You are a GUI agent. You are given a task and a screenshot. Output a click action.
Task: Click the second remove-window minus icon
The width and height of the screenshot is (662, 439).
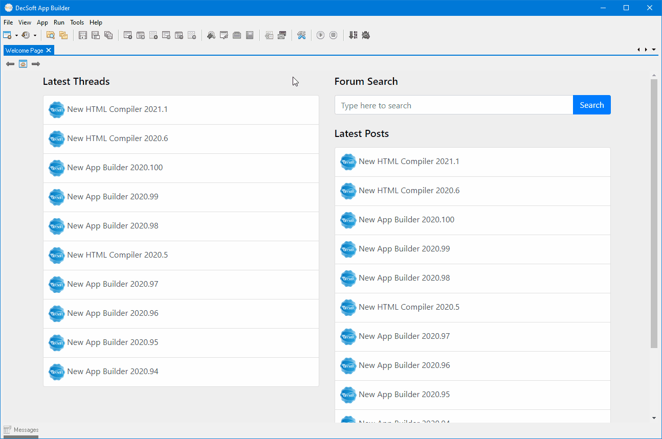[179, 35]
